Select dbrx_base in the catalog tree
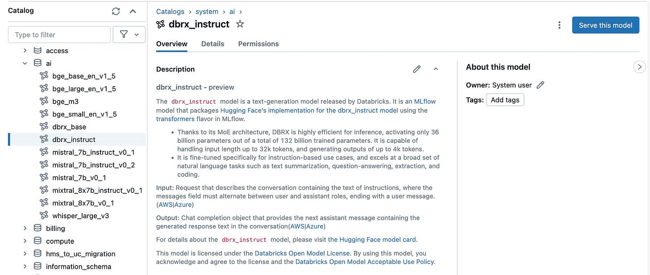650x275 pixels. (69, 127)
